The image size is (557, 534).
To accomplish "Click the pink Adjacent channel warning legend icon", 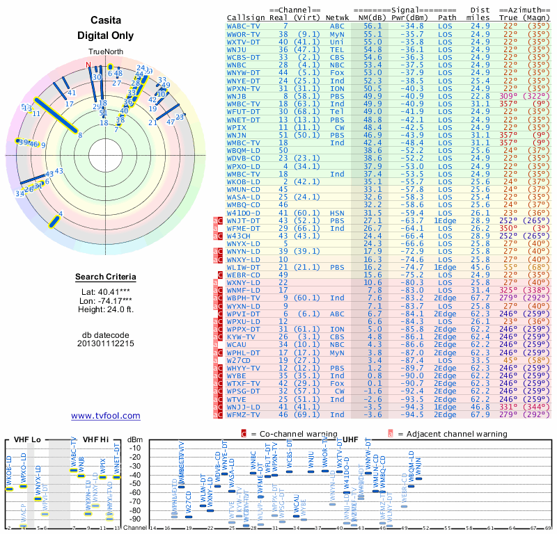I will (x=391, y=434).
